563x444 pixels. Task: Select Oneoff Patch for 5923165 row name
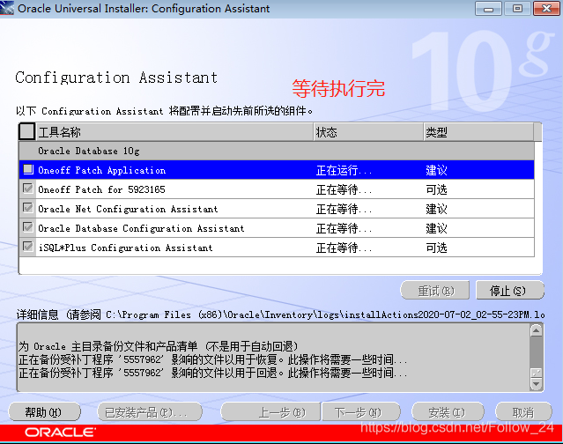pyautogui.click(x=101, y=189)
